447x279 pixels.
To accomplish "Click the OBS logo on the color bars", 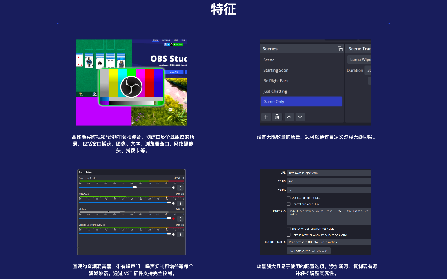I will (132, 86).
